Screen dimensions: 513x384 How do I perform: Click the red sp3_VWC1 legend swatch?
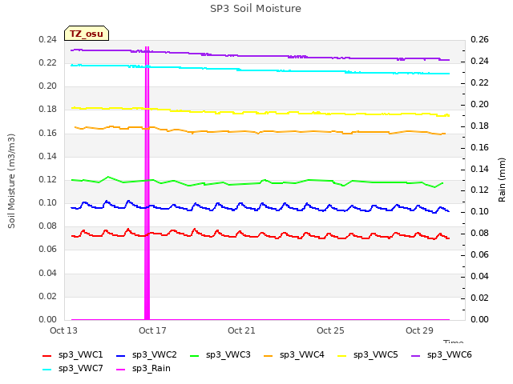coord(47,355)
